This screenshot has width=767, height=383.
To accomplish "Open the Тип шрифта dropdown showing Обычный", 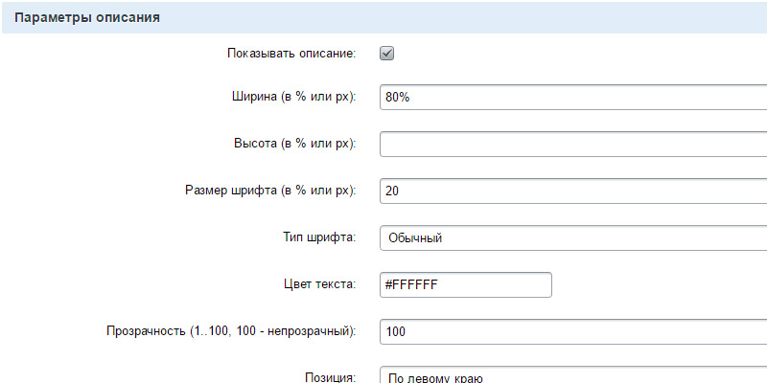I will click(x=573, y=237).
